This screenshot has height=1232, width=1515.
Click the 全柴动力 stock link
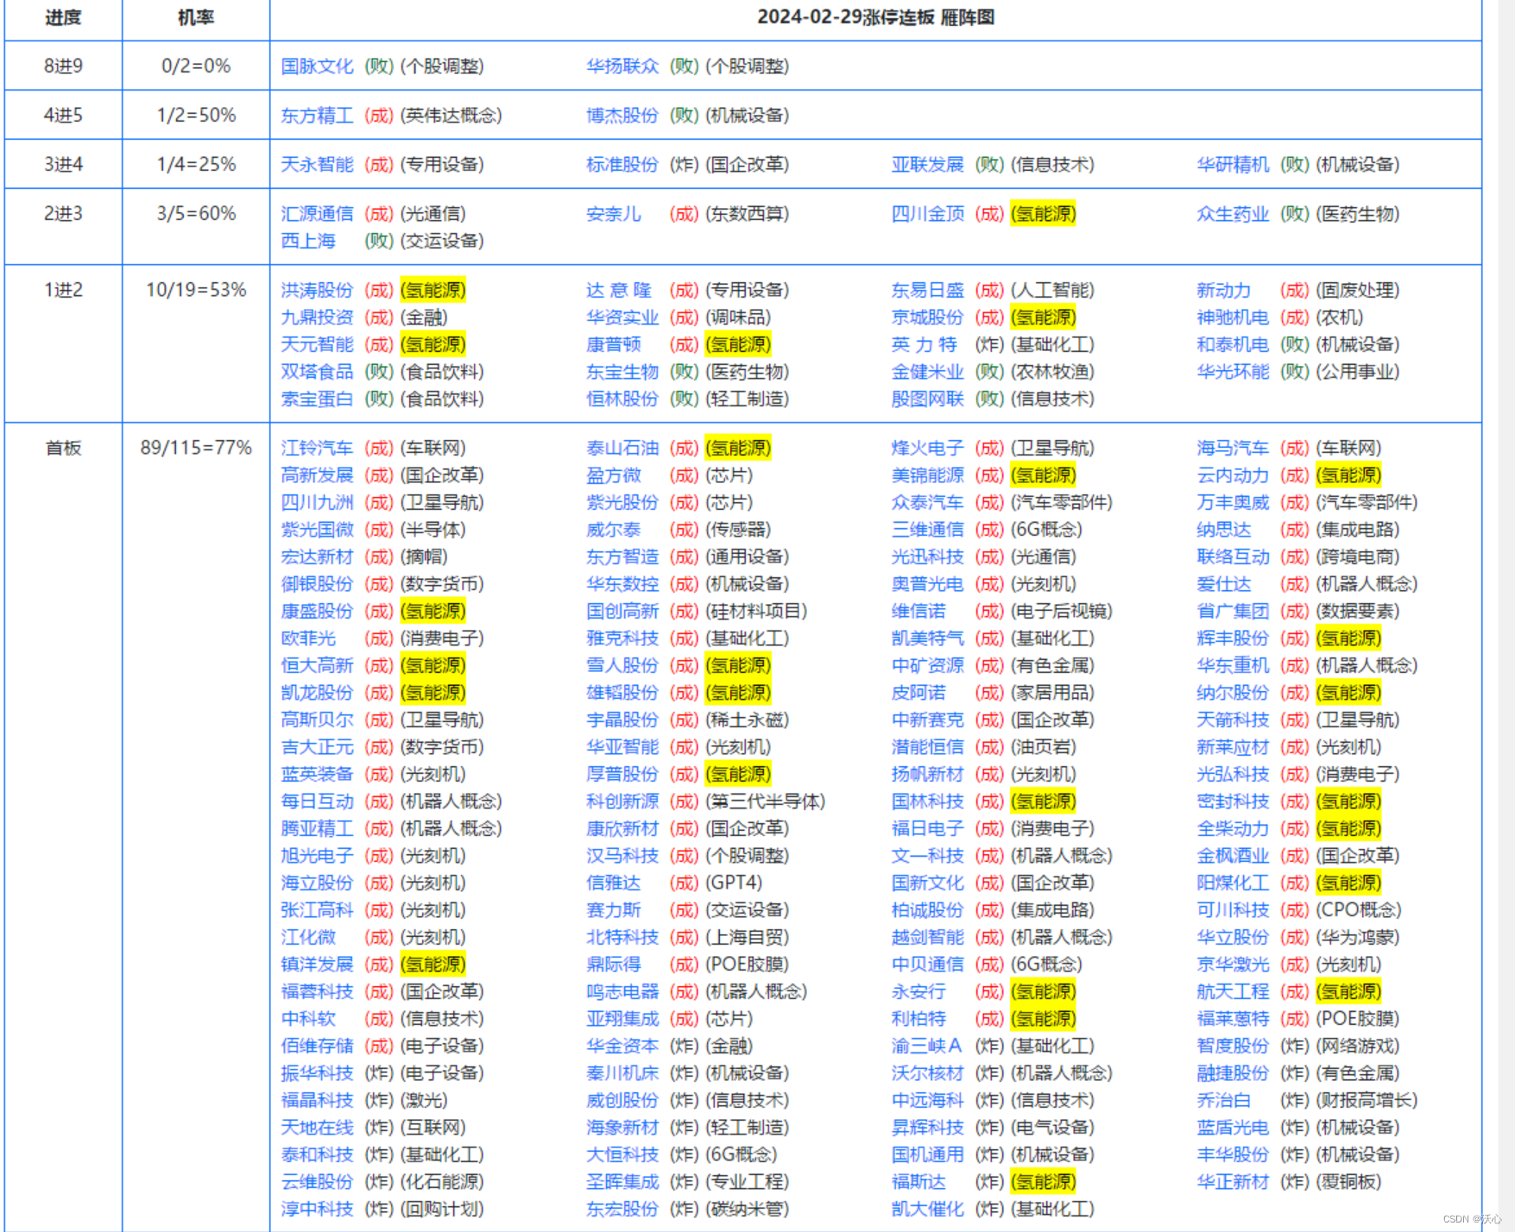[1233, 829]
